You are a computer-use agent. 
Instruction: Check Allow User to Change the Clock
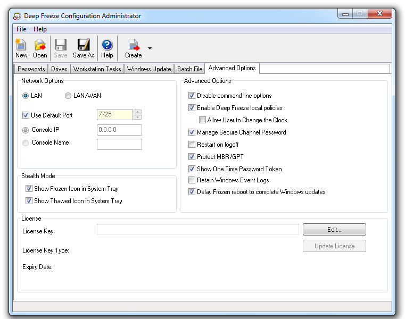[x=202, y=120]
